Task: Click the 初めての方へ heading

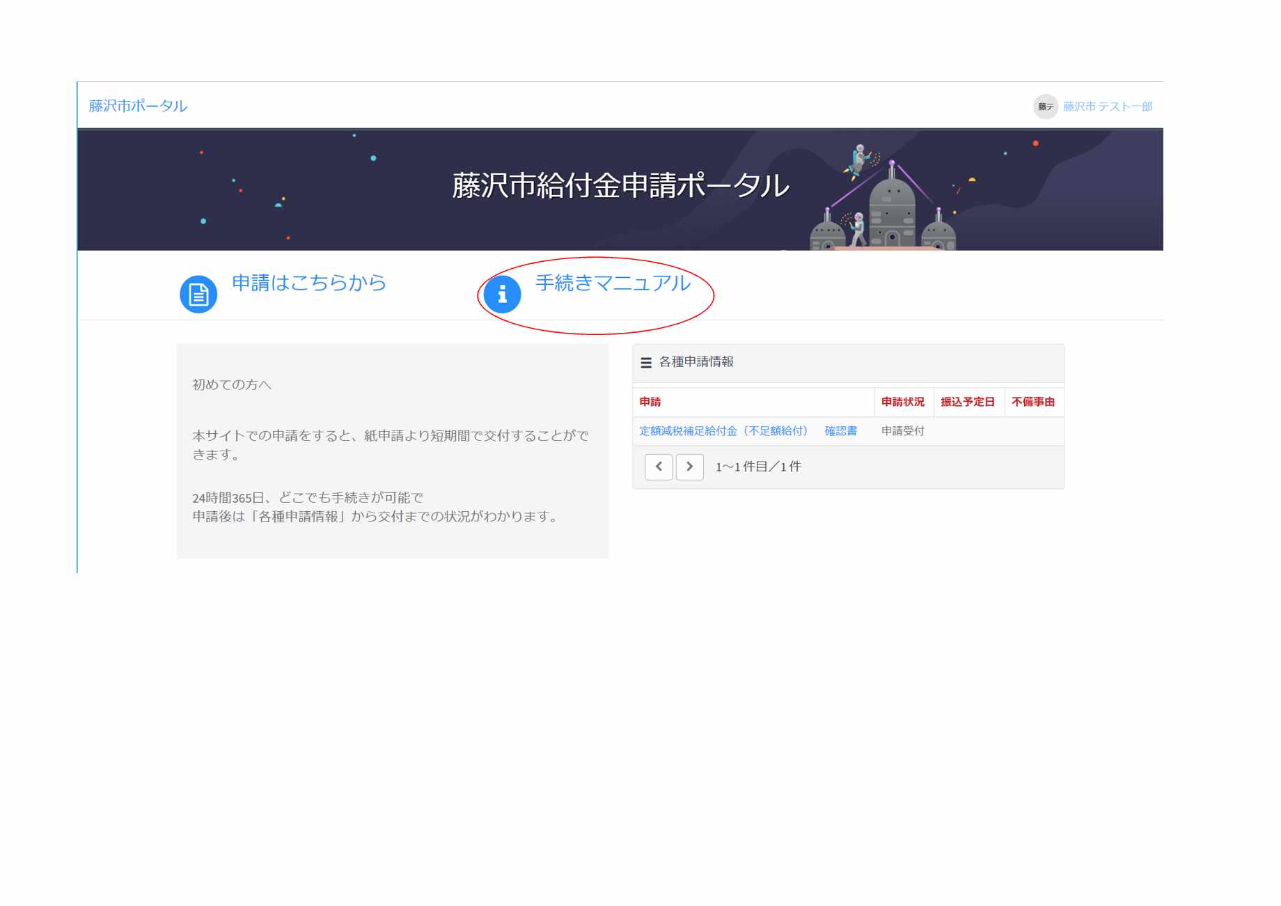Action: tap(232, 384)
